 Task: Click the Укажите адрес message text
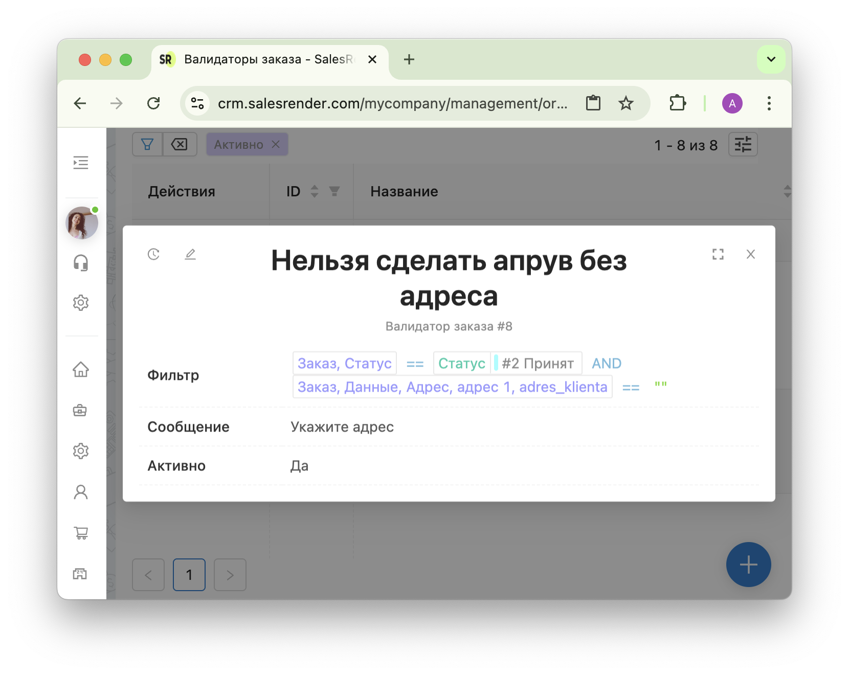pos(342,427)
